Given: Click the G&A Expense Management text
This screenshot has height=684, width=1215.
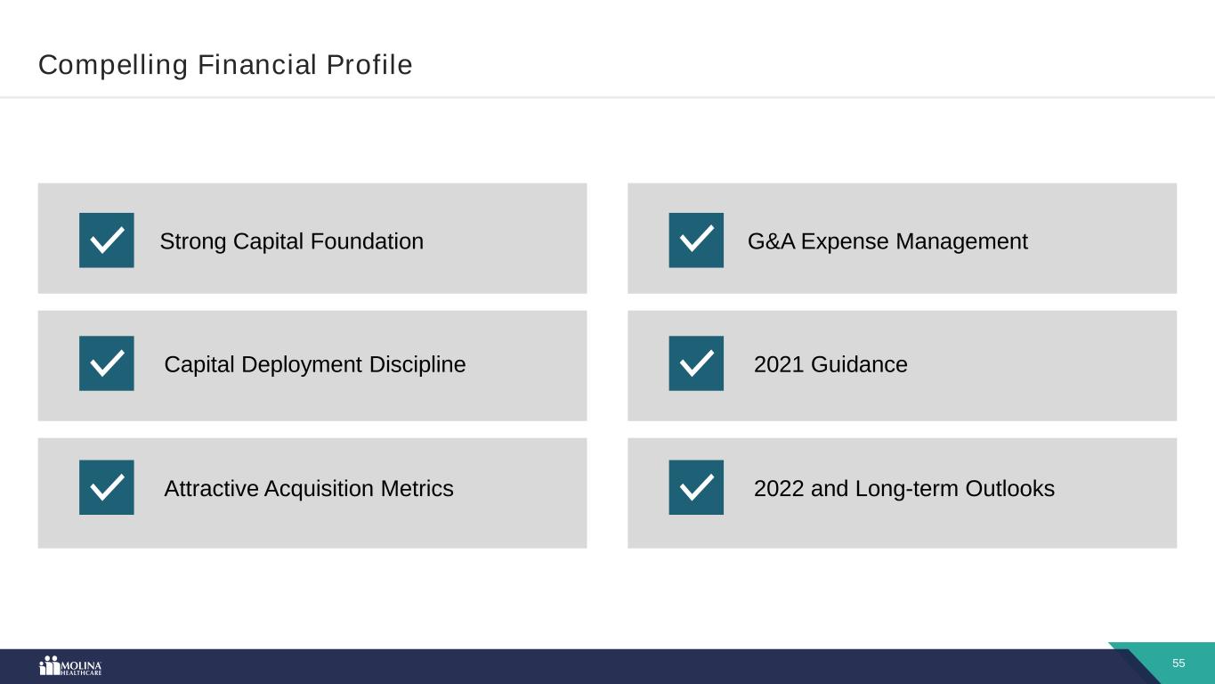Looking at the screenshot, I should [887, 241].
